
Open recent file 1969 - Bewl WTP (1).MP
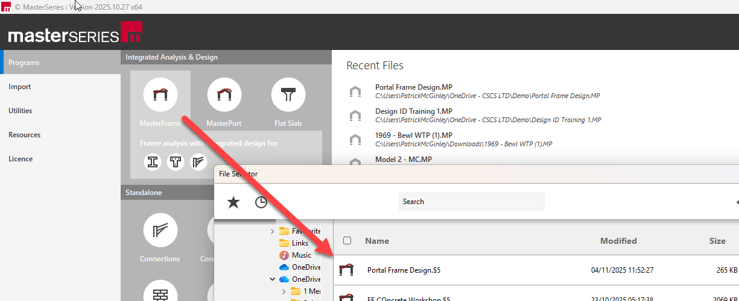(463, 139)
